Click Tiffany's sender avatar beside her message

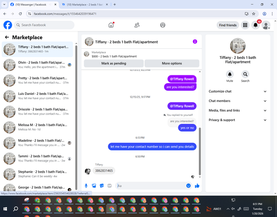click(x=88, y=171)
